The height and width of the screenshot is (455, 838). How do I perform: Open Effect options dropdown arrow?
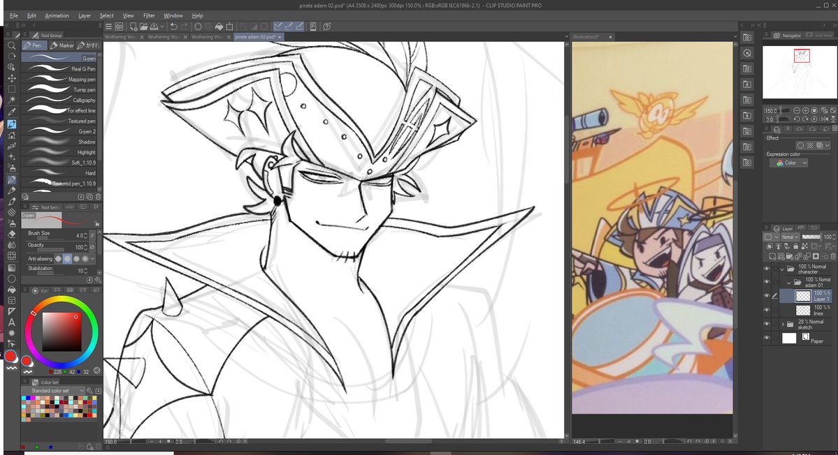click(x=828, y=145)
